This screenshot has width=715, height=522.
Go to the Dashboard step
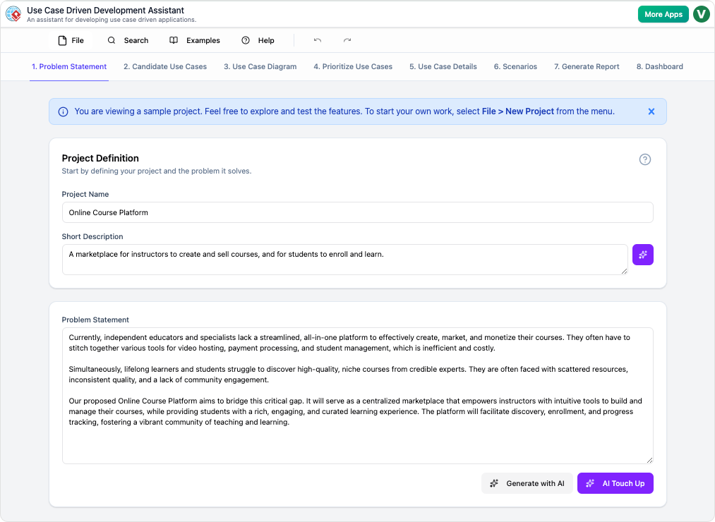(659, 66)
